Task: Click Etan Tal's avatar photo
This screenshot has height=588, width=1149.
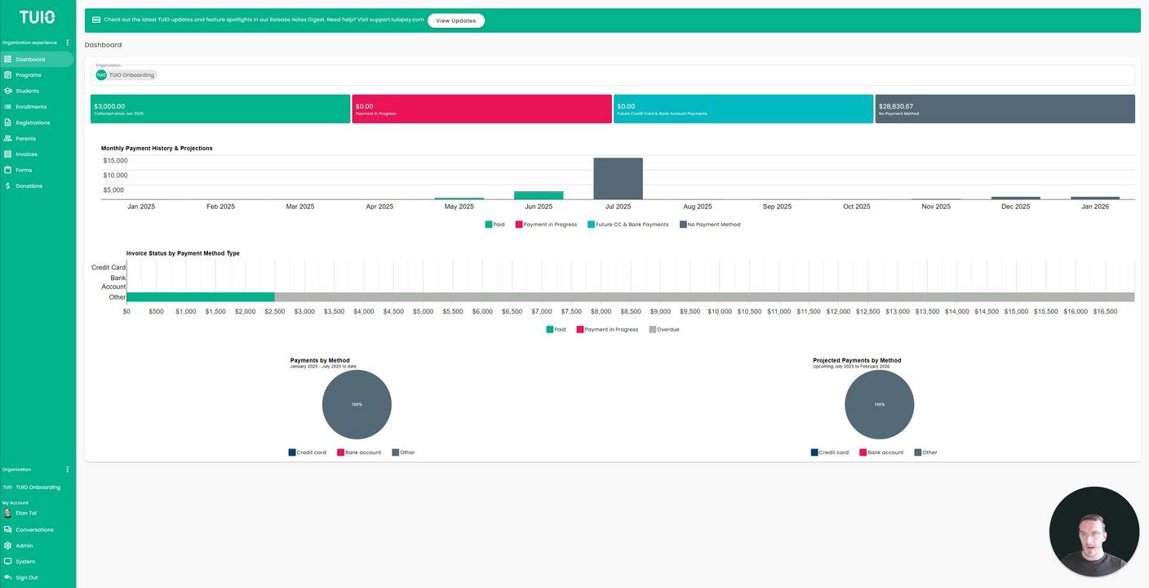Action: click(7, 514)
